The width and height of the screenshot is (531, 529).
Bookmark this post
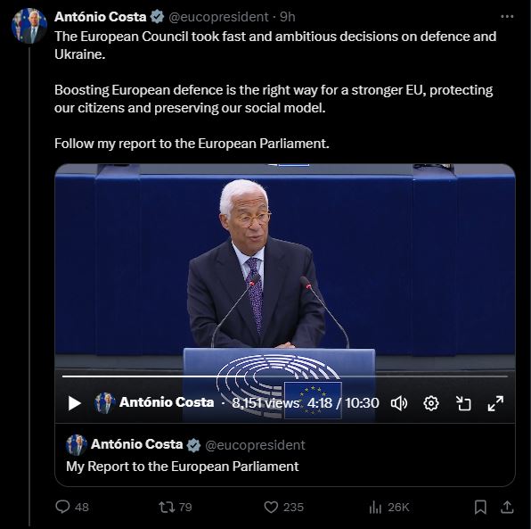coord(480,508)
